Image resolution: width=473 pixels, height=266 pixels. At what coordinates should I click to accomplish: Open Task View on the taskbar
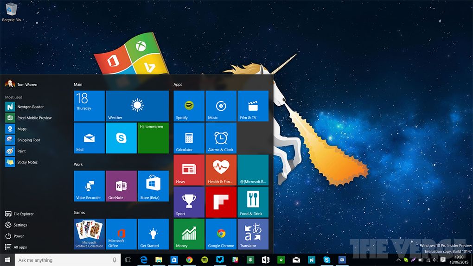coord(128,260)
